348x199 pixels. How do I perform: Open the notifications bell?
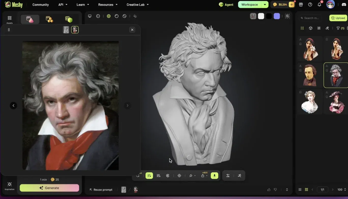[x=320, y=5]
